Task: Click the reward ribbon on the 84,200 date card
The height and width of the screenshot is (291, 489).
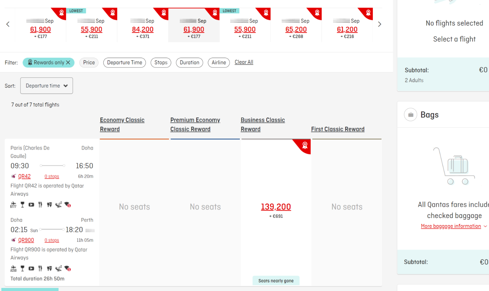Action: click(x=164, y=13)
